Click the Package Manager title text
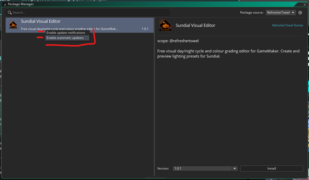 [21, 4]
